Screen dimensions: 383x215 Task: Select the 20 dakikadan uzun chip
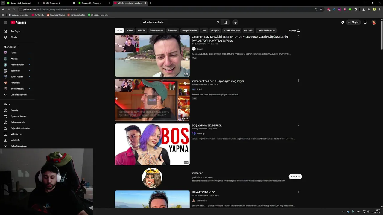coord(266,30)
